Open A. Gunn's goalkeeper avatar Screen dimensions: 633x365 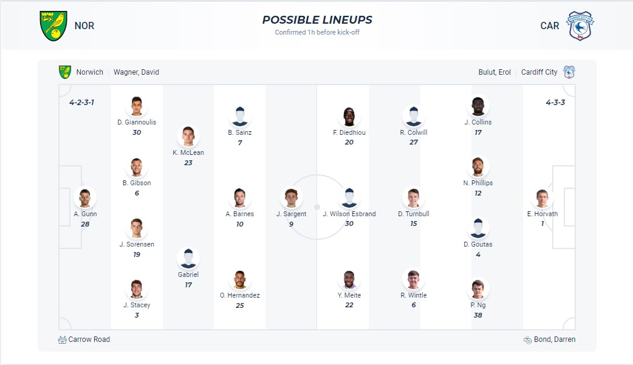[85, 198]
